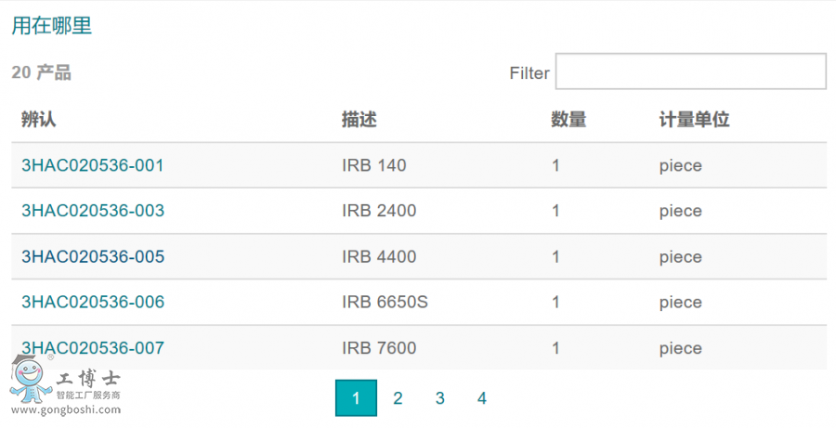This screenshot has width=836, height=428.
Task: Click the 用在哪里 section heading
Action: tap(52, 26)
